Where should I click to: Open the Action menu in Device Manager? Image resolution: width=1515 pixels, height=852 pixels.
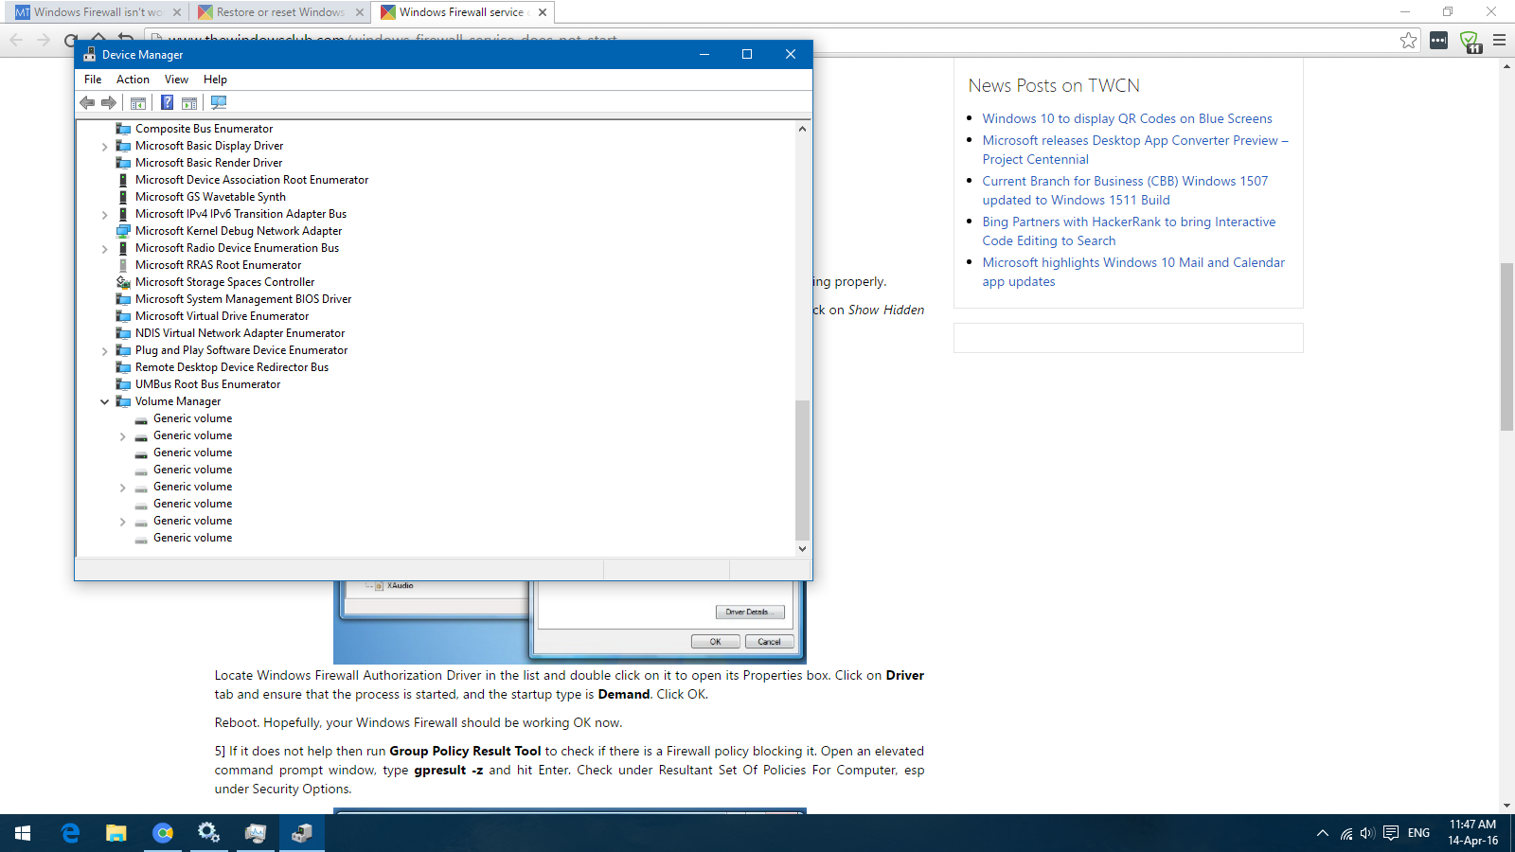pos(133,80)
